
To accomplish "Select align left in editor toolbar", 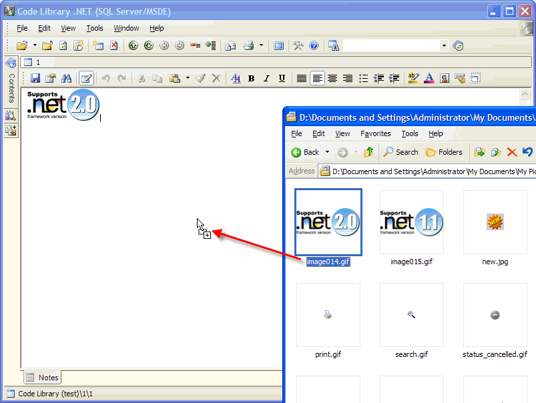I will coord(317,78).
